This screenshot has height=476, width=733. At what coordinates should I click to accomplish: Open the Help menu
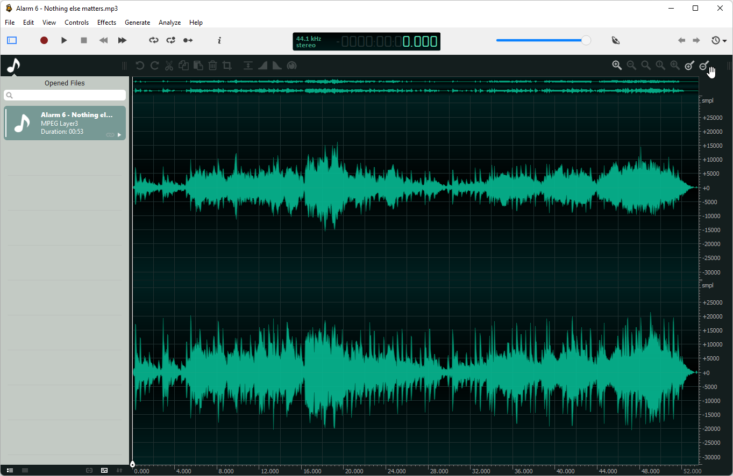pyautogui.click(x=196, y=23)
